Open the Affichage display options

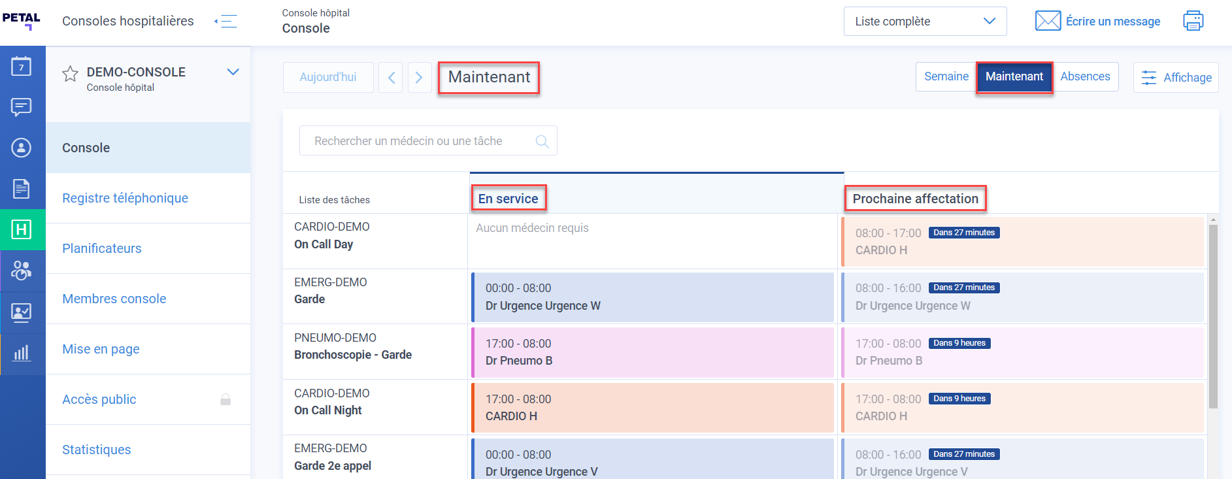pyautogui.click(x=1176, y=78)
